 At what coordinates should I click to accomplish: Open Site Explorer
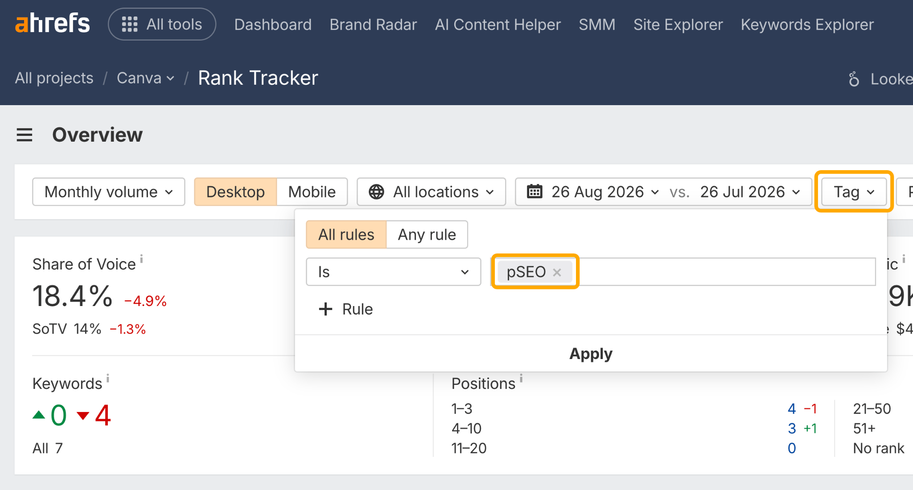click(678, 24)
